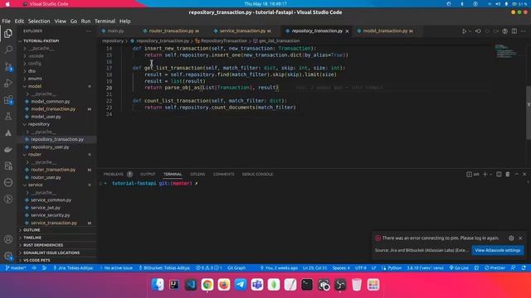Viewport: 531px width, 298px height.
Task: Open Visual Studio Code from the dock
Action: [191, 285]
